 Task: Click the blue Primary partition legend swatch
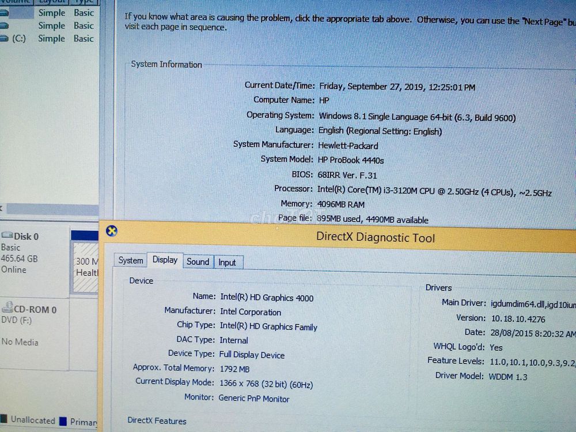(63, 421)
